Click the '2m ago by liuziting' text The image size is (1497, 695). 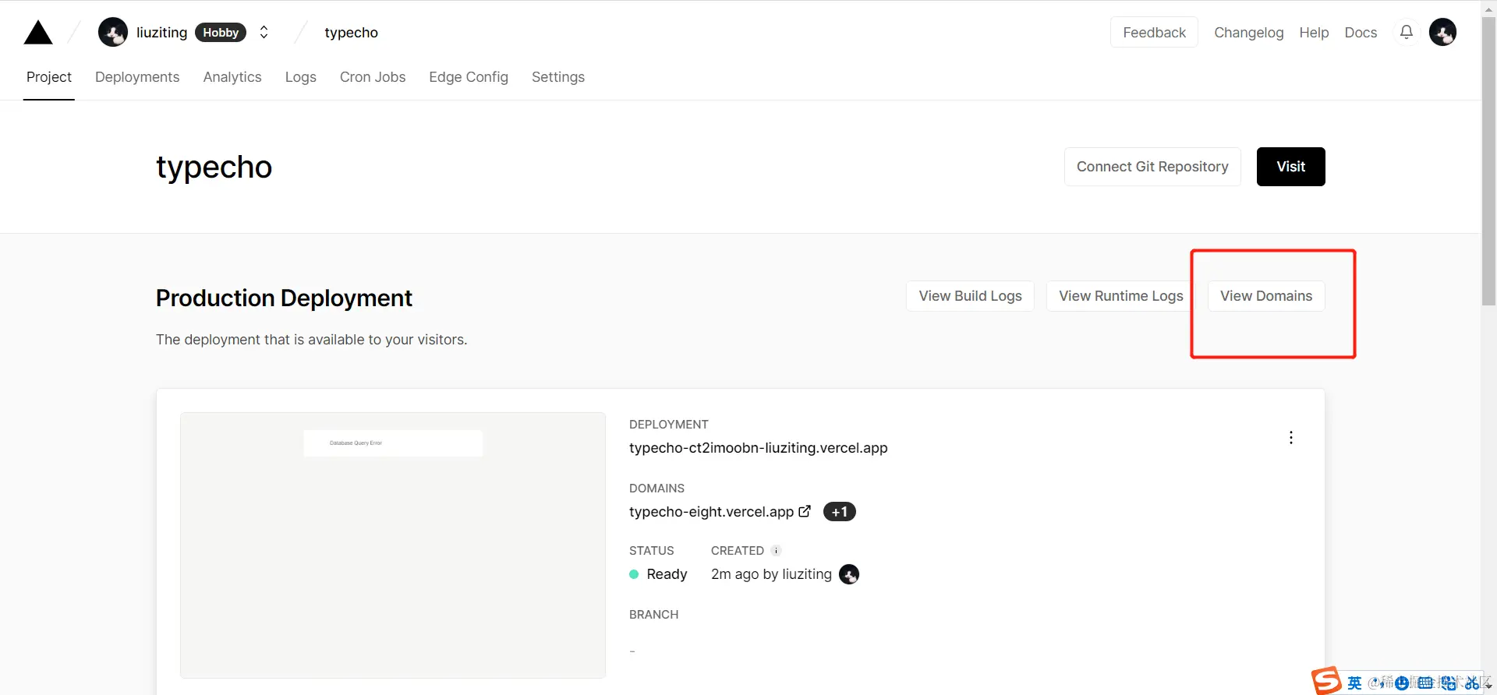pyautogui.click(x=771, y=574)
